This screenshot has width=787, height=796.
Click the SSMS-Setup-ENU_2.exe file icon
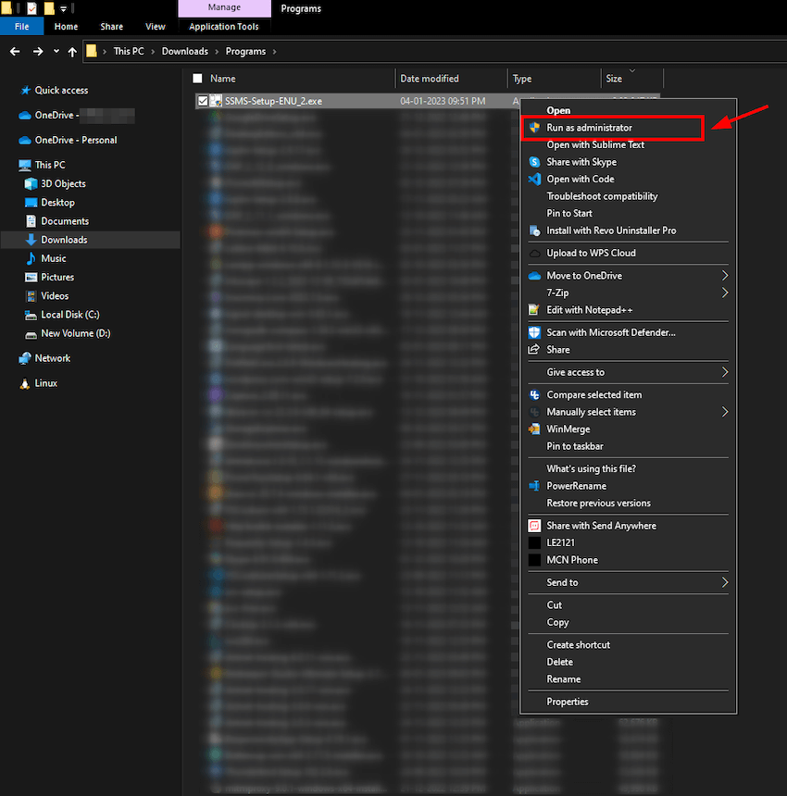(216, 101)
